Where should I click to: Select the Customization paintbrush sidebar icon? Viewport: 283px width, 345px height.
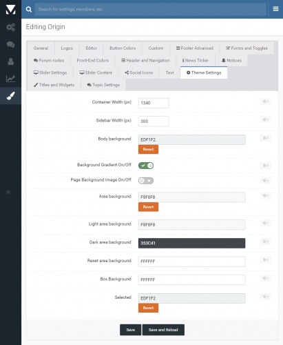coord(10,96)
